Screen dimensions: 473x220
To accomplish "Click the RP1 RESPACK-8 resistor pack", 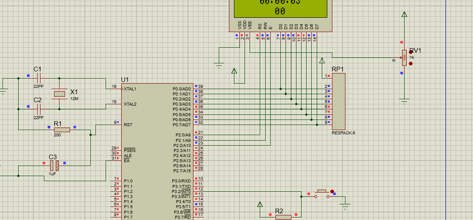I will 338,101.
